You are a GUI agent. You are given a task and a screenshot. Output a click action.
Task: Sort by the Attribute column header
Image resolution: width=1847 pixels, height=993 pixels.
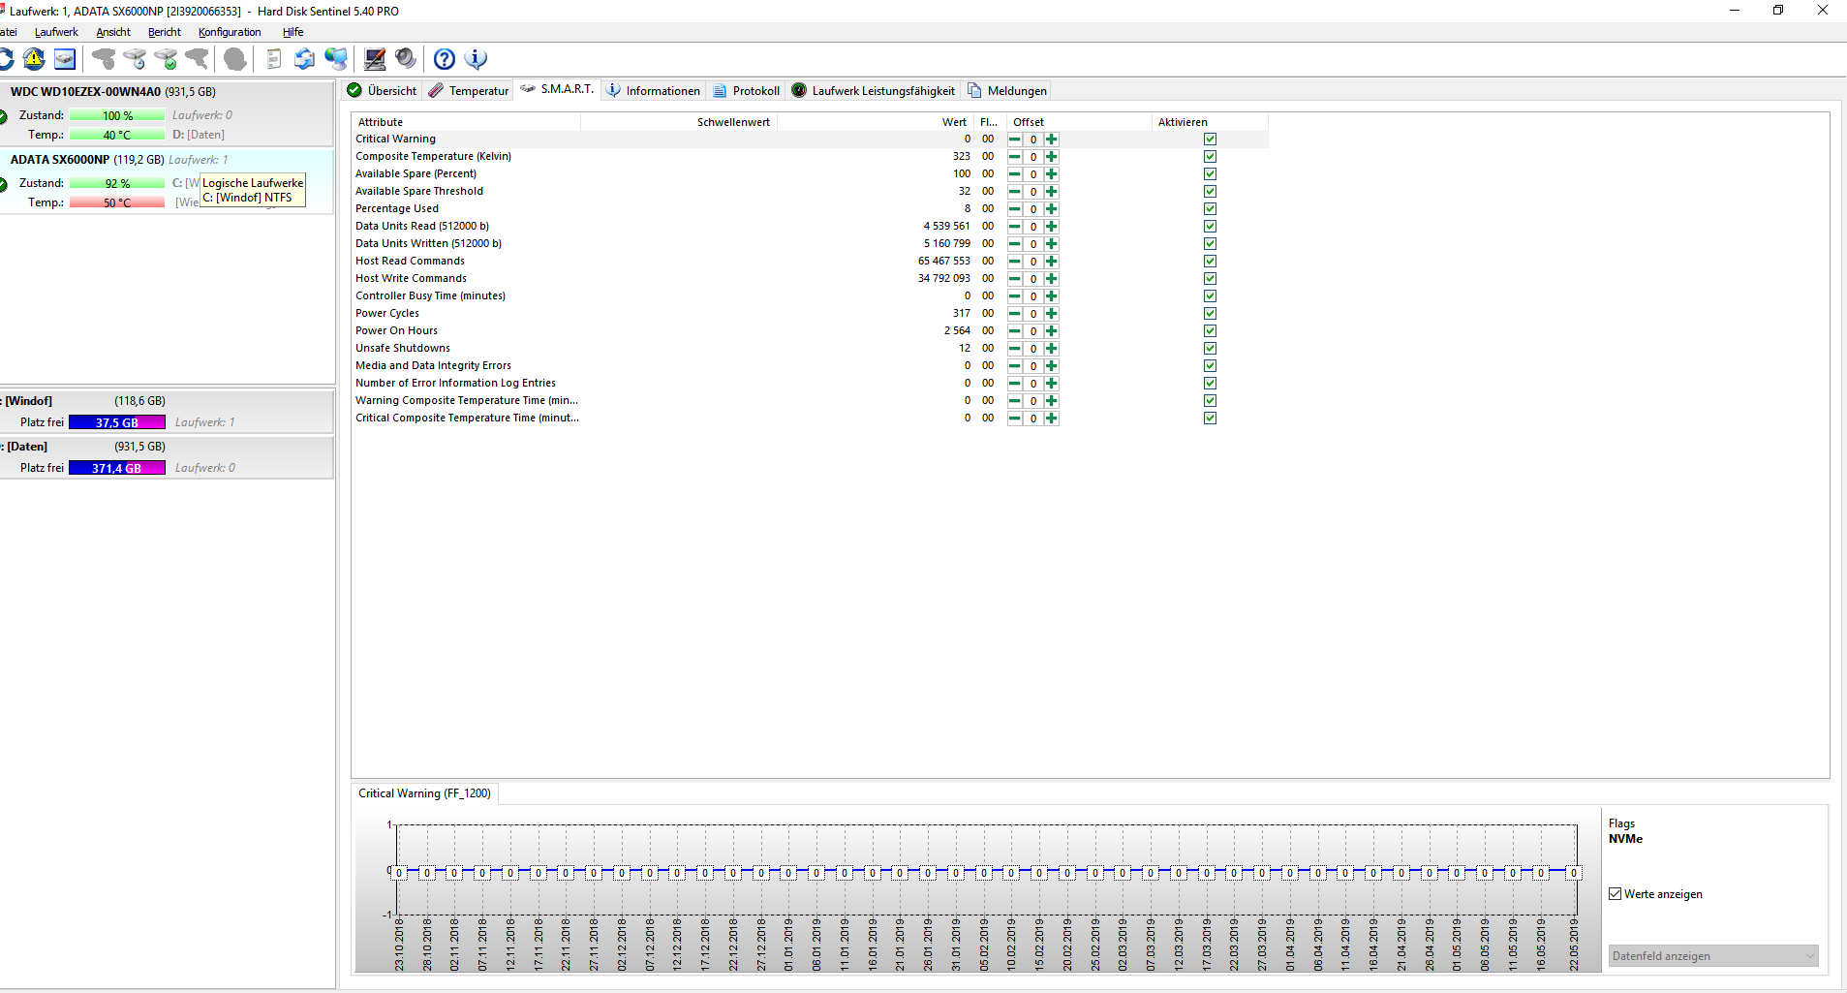(x=466, y=122)
